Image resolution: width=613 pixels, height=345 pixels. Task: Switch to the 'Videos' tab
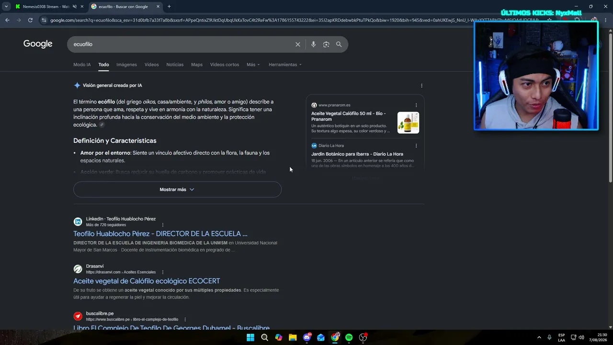point(151,65)
